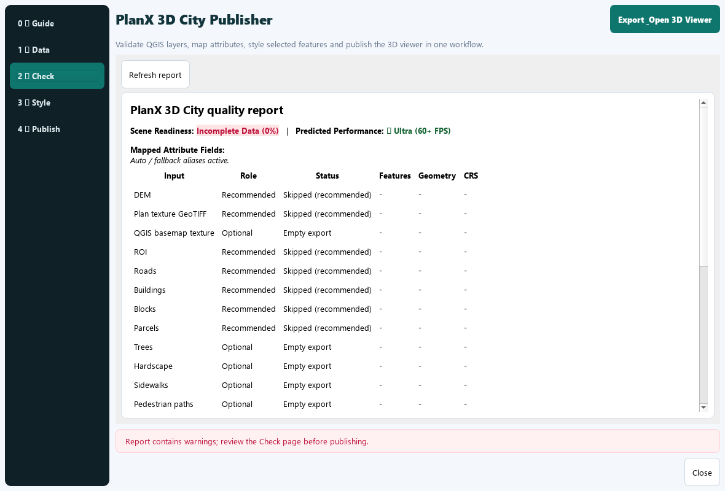
Task: Click the Ultra (60+ FPS) performance label
Action: point(418,131)
